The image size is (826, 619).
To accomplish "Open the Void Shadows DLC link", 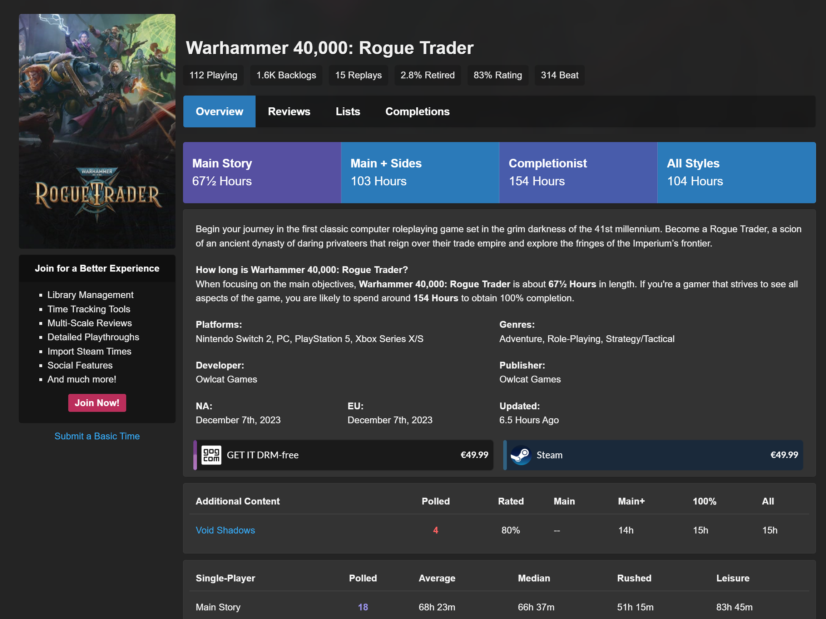I will pyautogui.click(x=225, y=530).
